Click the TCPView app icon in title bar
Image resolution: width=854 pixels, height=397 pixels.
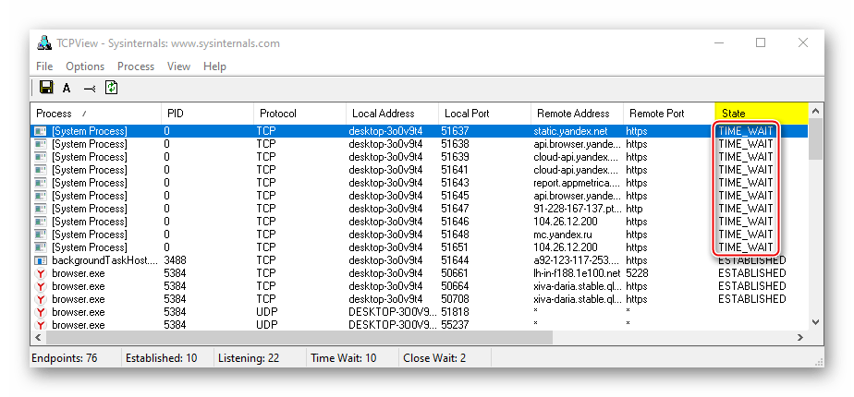(x=43, y=43)
